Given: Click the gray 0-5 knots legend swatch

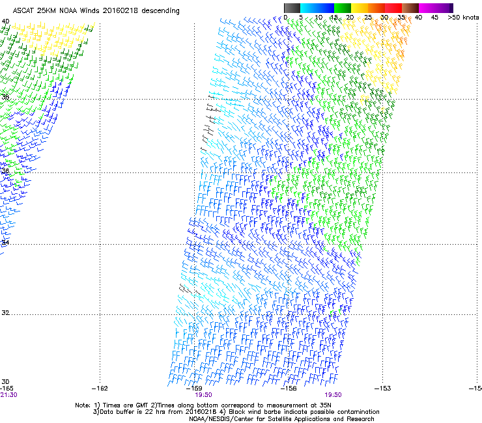Looking at the screenshot, I should click(x=292, y=8).
